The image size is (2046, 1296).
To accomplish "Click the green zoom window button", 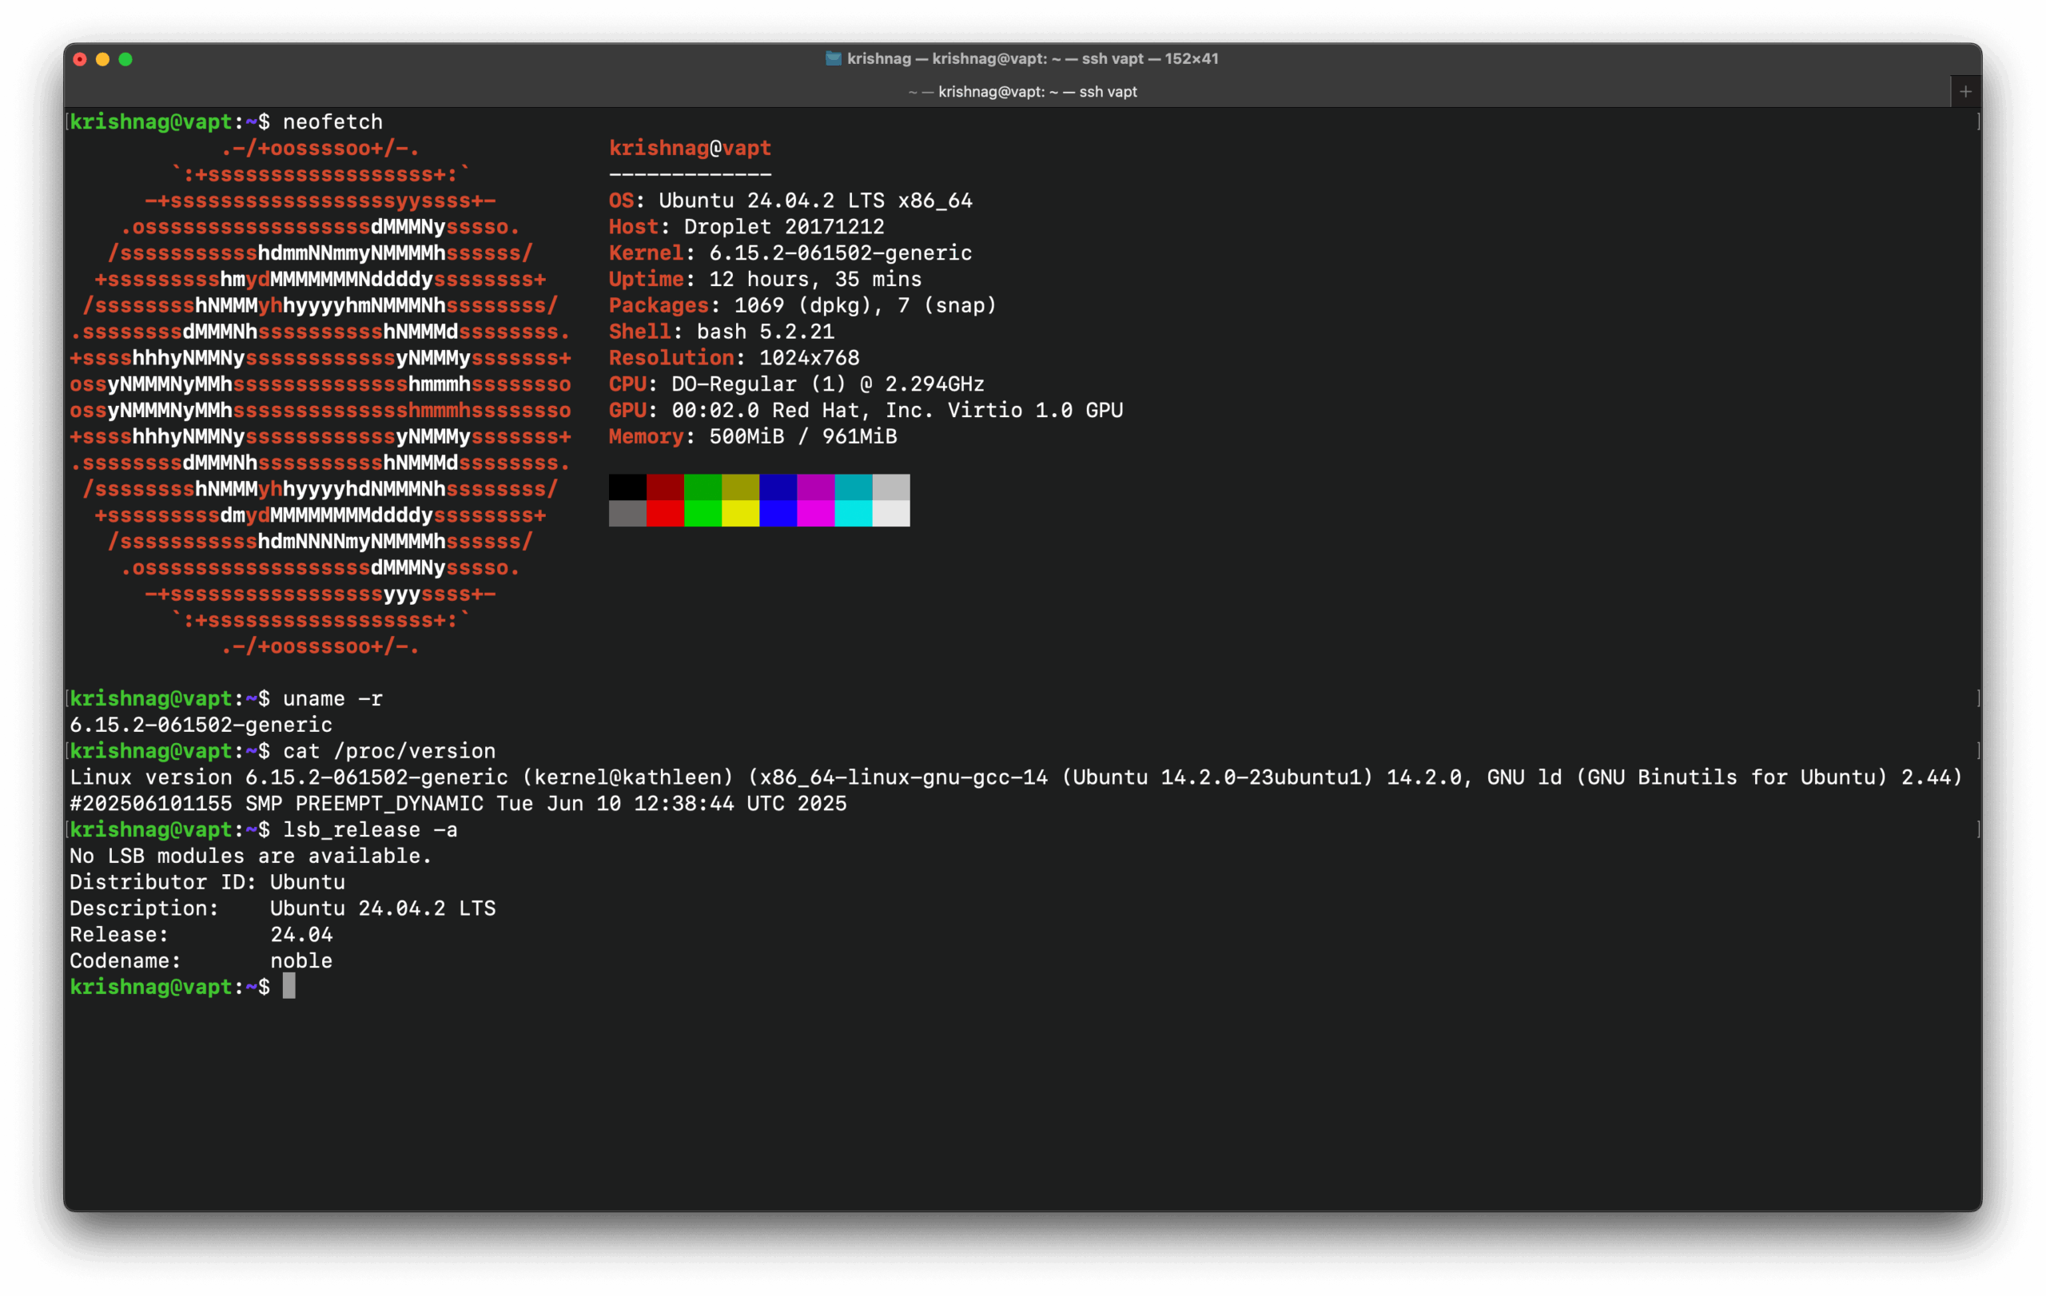I will (x=125, y=59).
